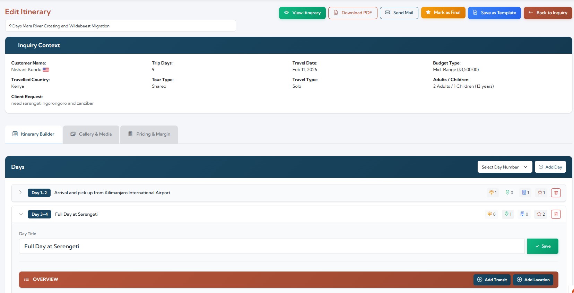Click the 'Inquiry Context' header
The height and width of the screenshot is (293, 574).
coord(39,45)
